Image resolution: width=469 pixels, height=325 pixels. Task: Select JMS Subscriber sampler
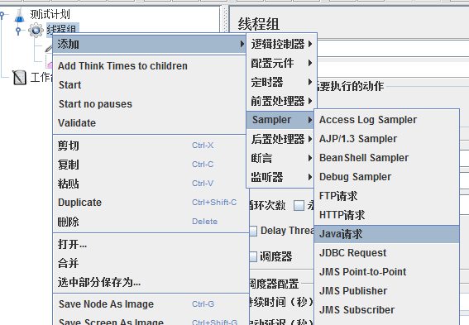[x=386, y=310]
